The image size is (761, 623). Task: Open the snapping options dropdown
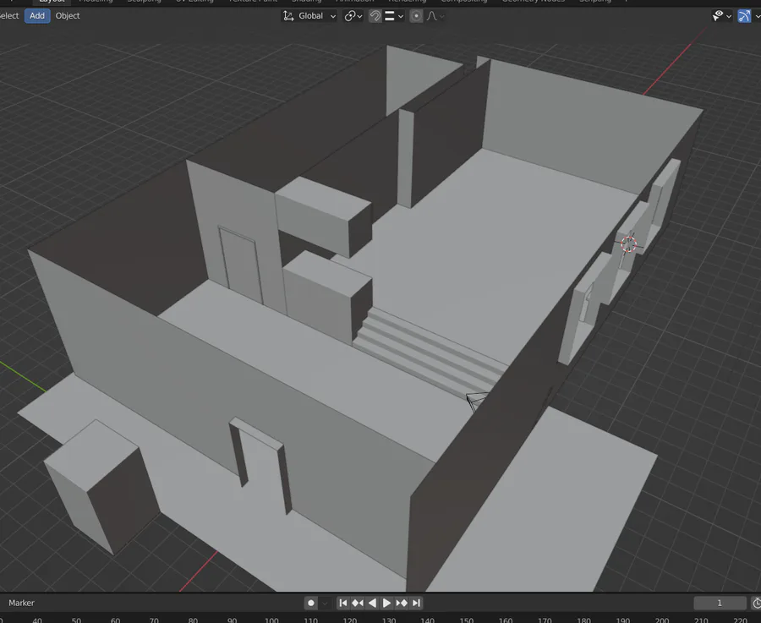393,16
